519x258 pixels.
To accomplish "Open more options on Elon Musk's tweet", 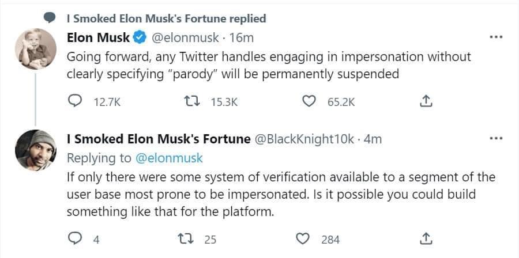I will pos(495,38).
